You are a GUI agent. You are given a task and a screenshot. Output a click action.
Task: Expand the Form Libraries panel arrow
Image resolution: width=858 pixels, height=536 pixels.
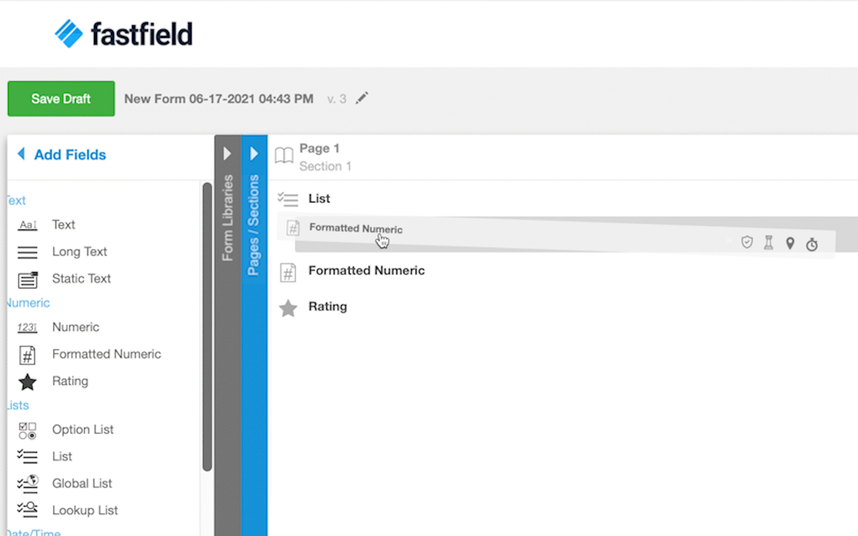pos(227,154)
